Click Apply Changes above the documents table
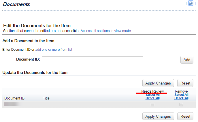 [x=158, y=83]
